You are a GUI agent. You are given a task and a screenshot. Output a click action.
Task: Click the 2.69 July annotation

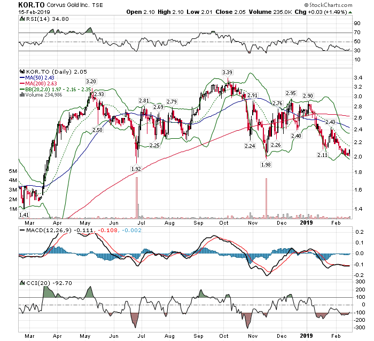pos(158,107)
